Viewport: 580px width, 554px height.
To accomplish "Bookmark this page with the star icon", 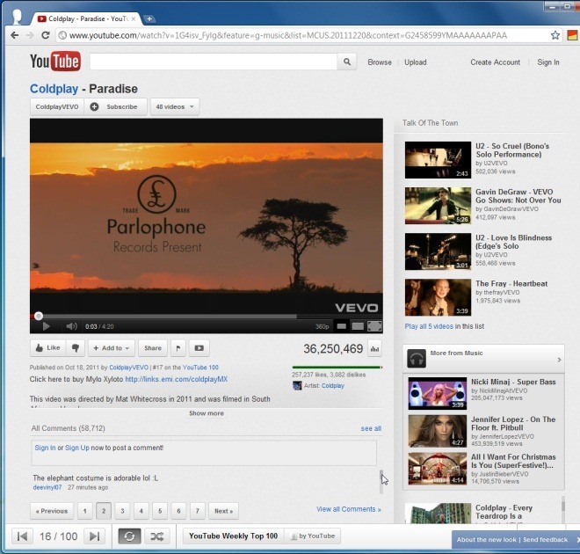I will [x=555, y=35].
